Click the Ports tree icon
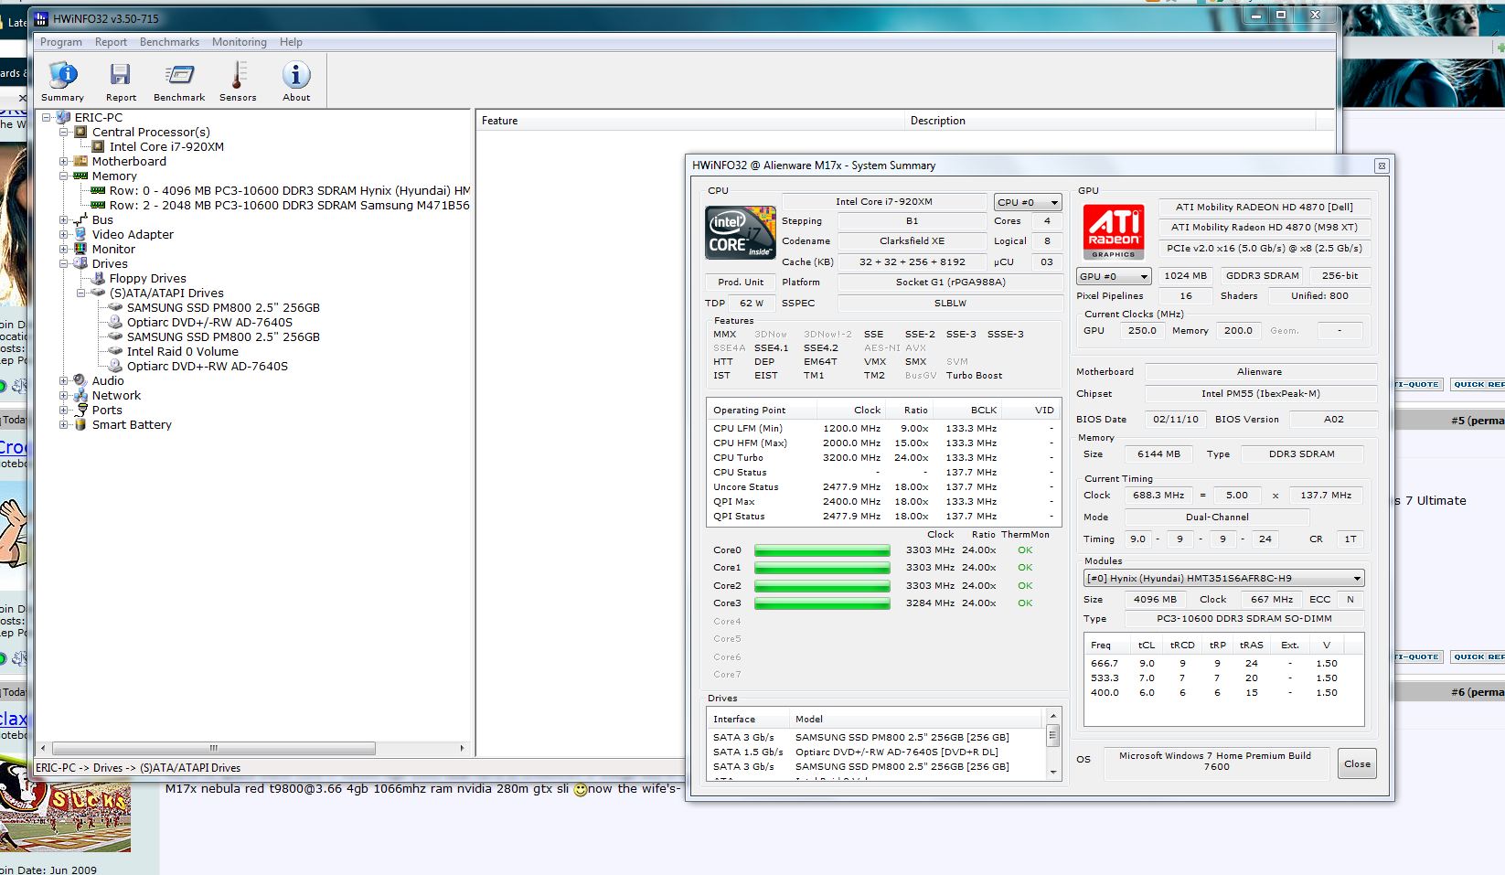This screenshot has width=1505, height=875. coord(80,410)
